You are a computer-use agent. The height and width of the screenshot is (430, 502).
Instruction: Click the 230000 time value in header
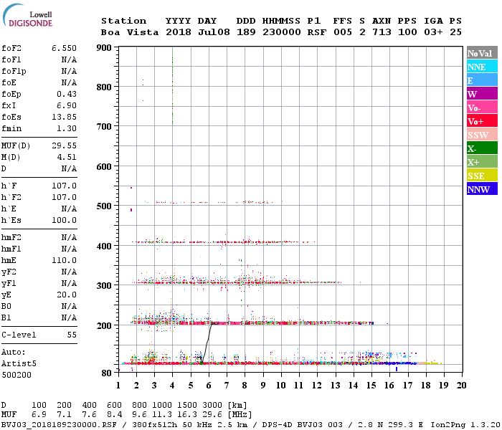click(x=282, y=32)
